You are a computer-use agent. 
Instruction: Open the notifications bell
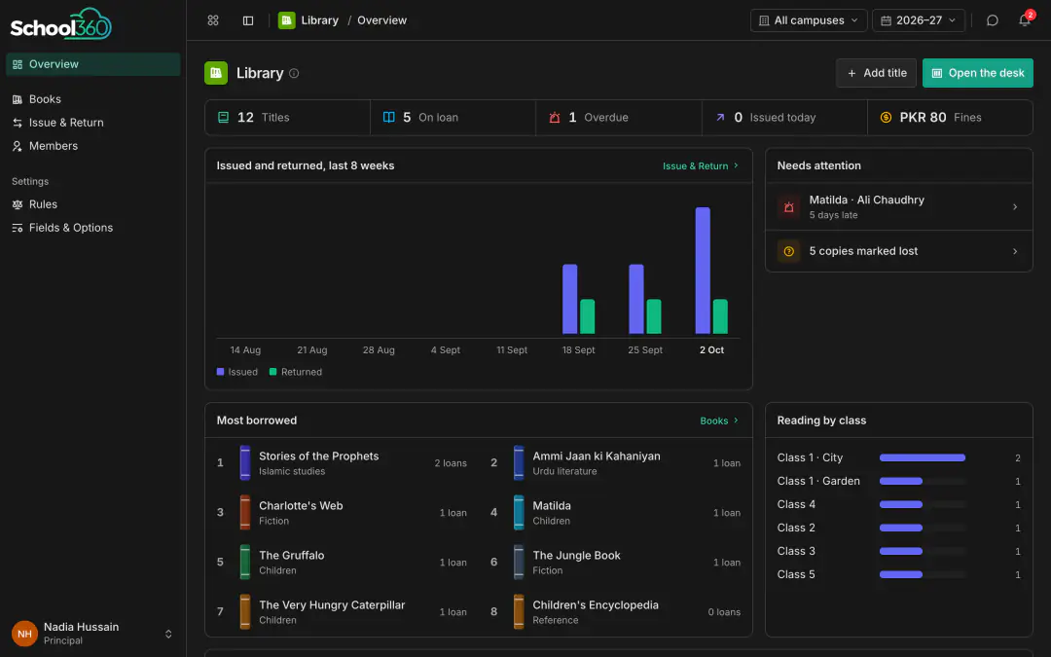click(1025, 20)
